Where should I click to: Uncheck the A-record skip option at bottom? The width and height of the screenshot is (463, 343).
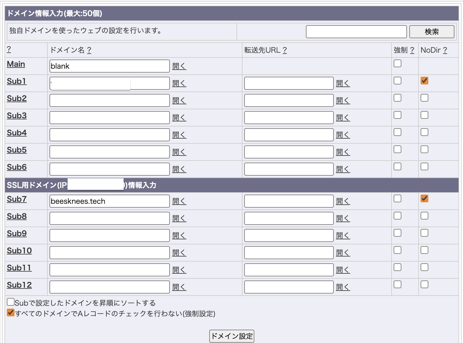(11, 312)
